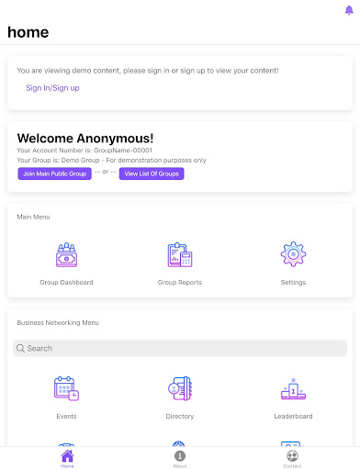
Task: Open the Events calendar icon
Action: coord(66,388)
